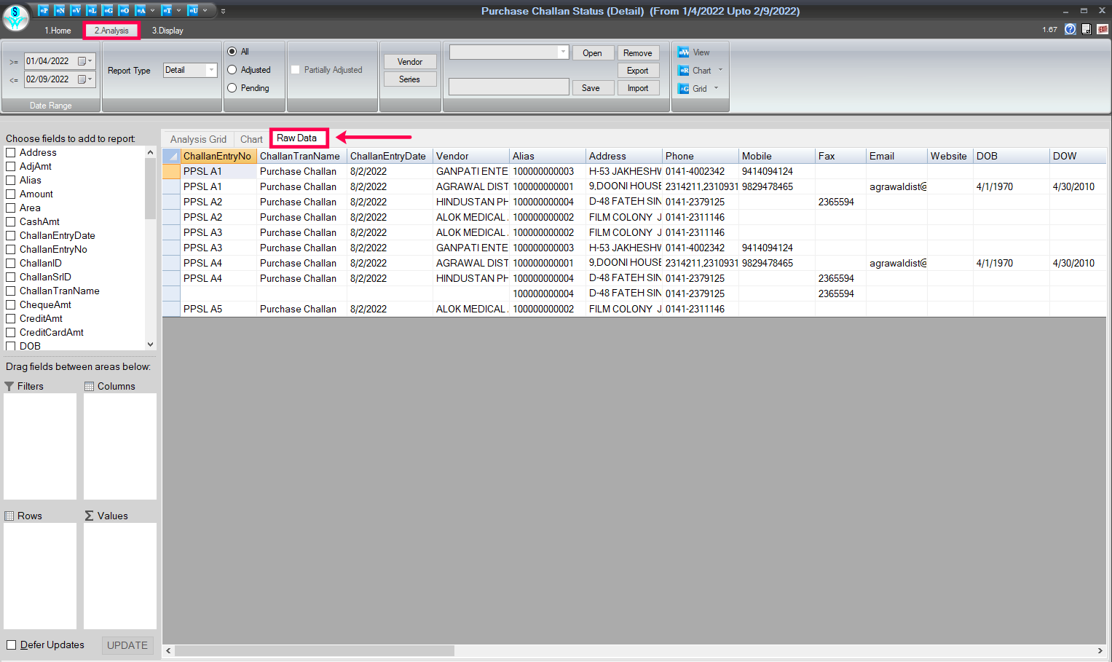Click the application logo button

[x=15, y=17]
